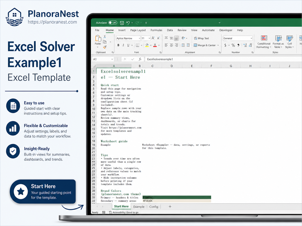Toggle Italic formatting

pos(123,45)
